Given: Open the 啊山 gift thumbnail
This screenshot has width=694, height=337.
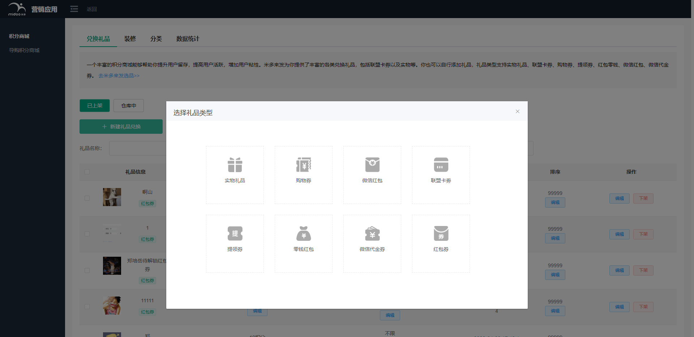Looking at the screenshot, I should pyautogui.click(x=112, y=197).
